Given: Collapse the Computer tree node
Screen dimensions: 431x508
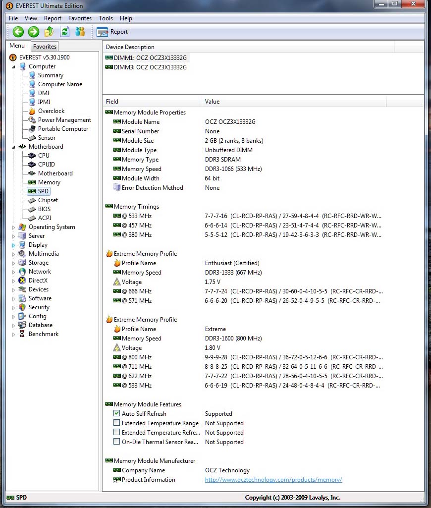Looking at the screenshot, I should pos(13,67).
